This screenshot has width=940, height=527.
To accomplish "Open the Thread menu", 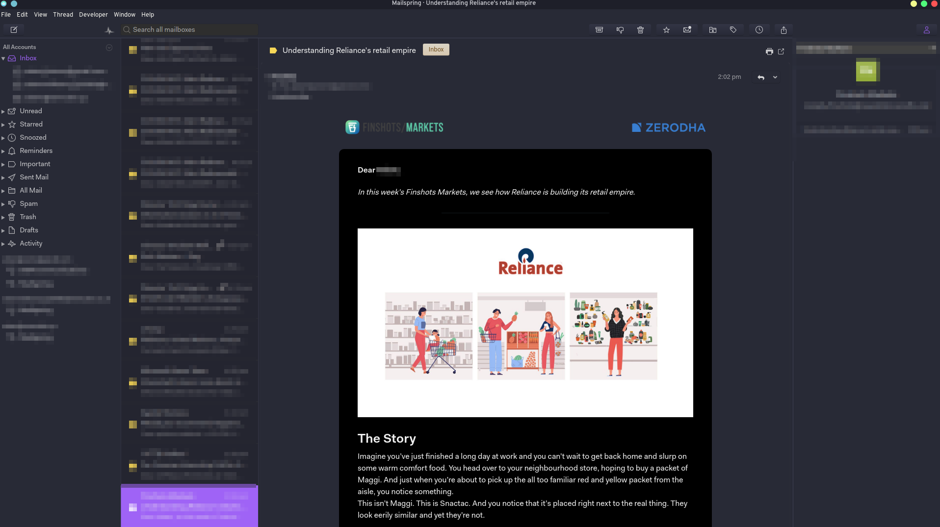I will (x=63, y=15).
